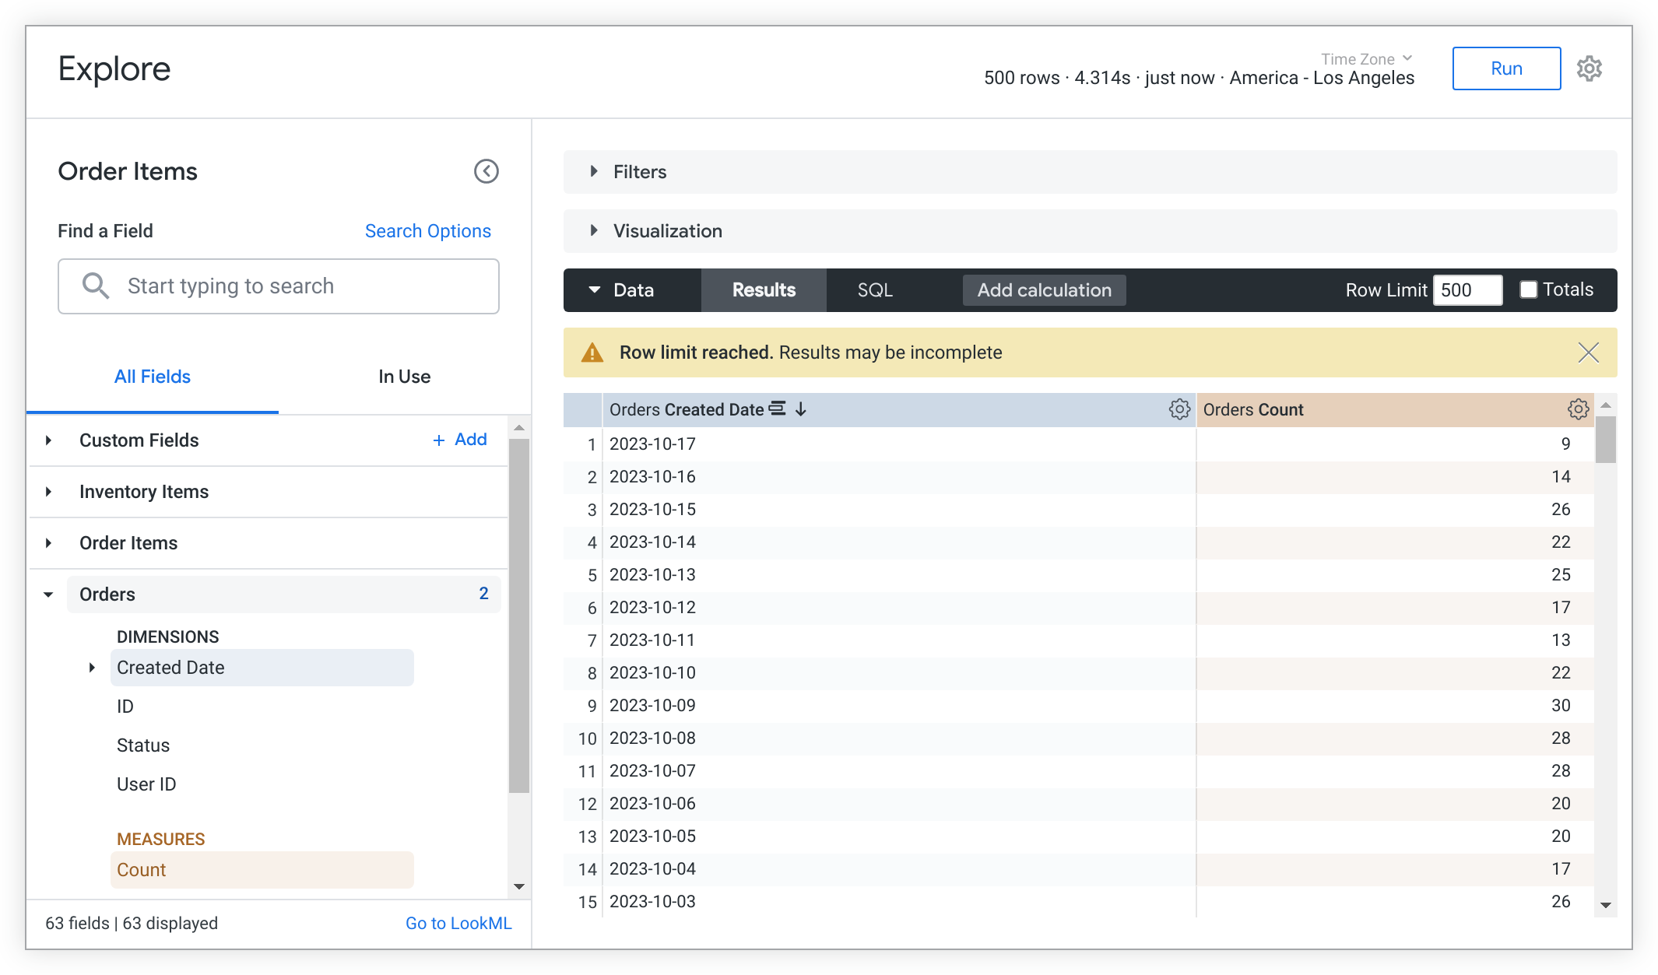Switch to the In Use tab
Screen dimensions: 1658x975
pyautogui.click(x=404, y=377)
